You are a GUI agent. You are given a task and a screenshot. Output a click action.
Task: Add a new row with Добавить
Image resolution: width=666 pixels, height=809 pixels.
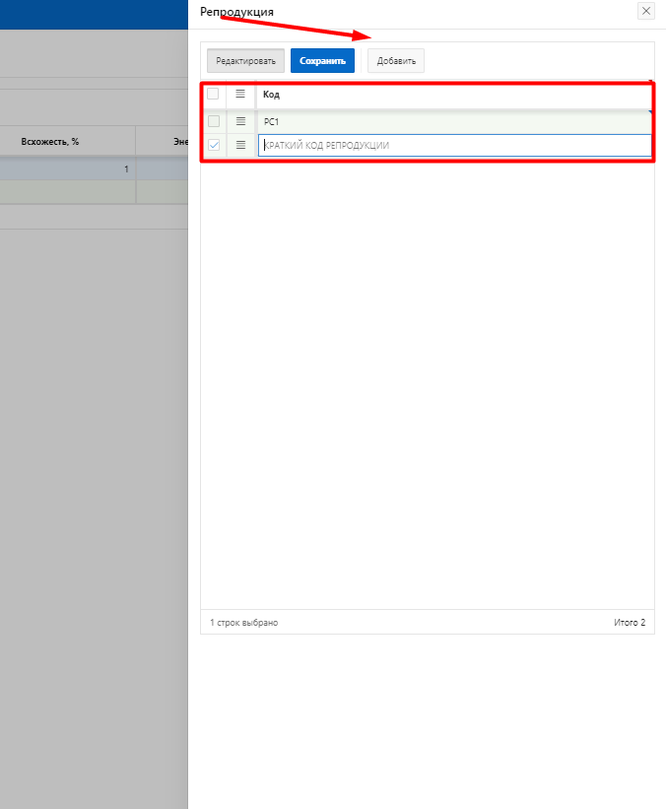click(x=396, y=61)
